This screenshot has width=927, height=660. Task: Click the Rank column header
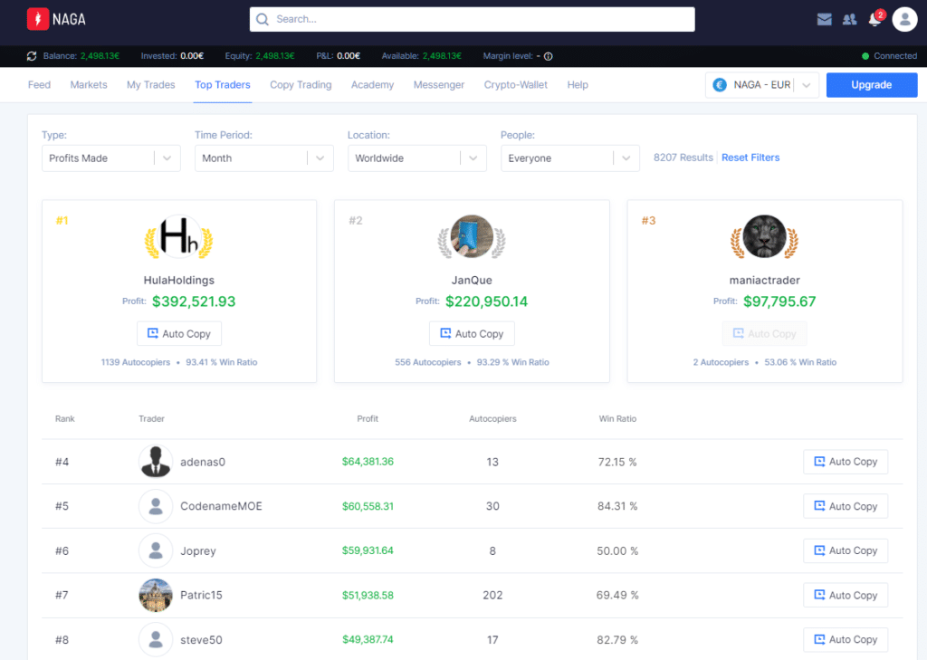tap(65, 418)
